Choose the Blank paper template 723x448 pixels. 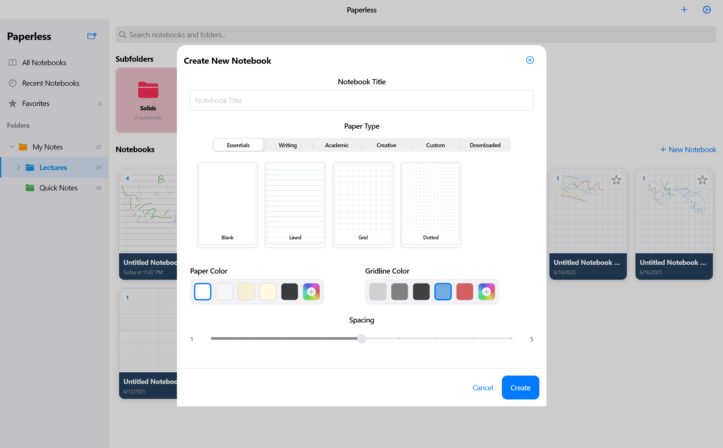point(227,205)
